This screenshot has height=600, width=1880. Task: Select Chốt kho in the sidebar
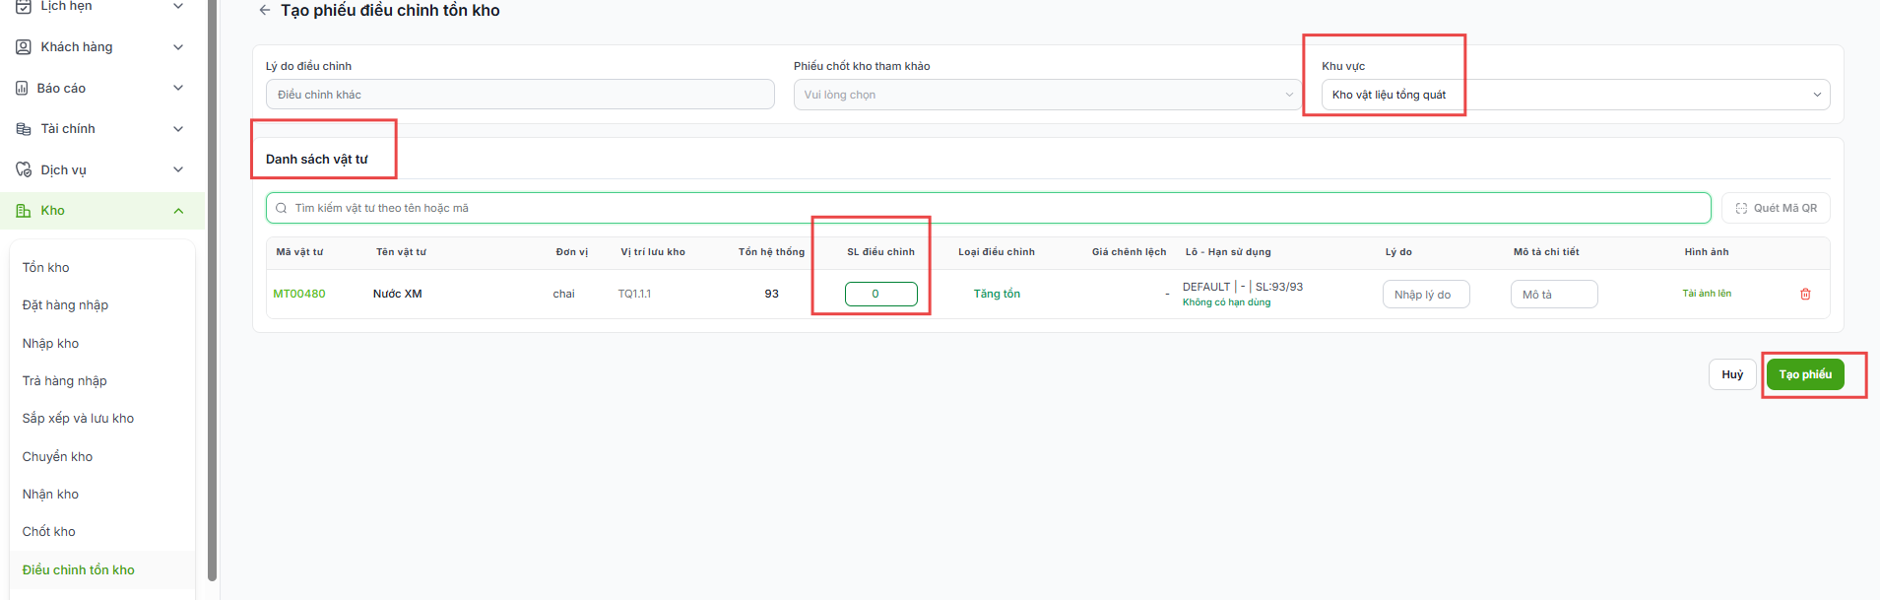click(49, 531)
